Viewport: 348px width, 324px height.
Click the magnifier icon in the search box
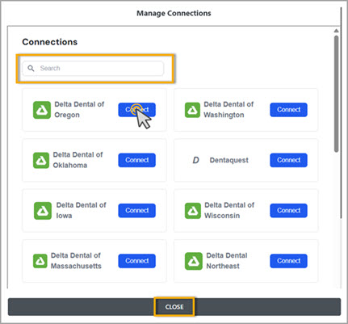pyautogui.click(x=31, y=68)
